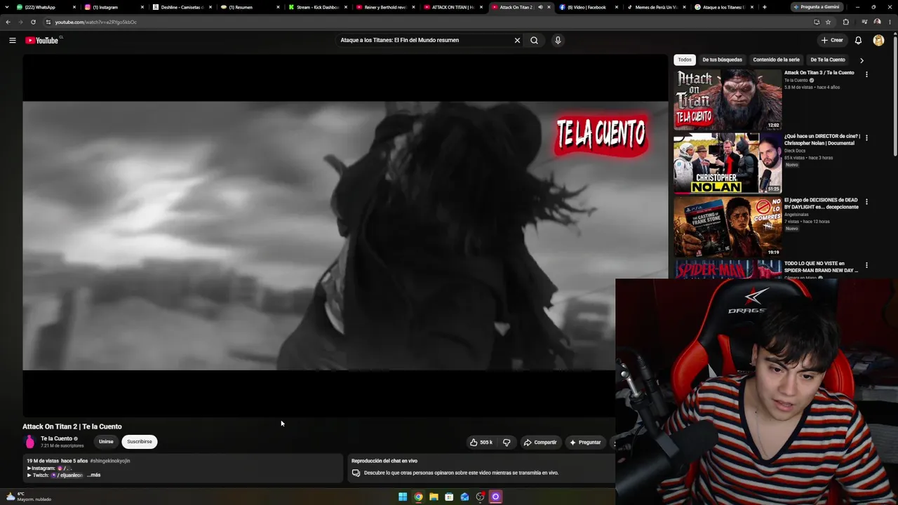Dislike the Attack On Titan 2 video
This screenshot has width=898, height=505.
507,443
